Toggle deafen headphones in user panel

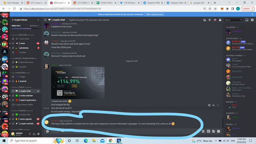(x=34, y=134)
